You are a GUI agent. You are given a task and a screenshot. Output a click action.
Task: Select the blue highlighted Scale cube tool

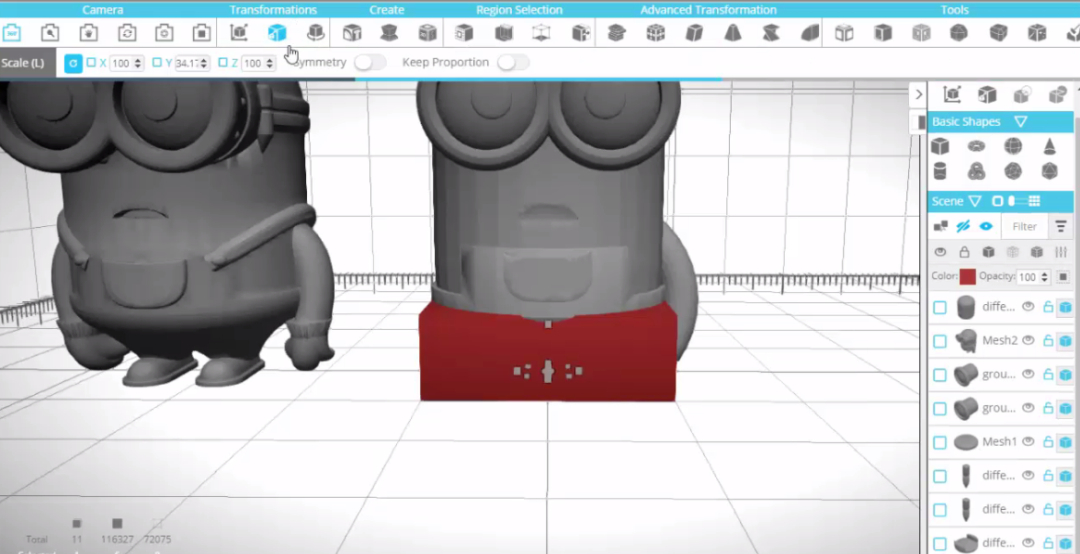(277, 32)
